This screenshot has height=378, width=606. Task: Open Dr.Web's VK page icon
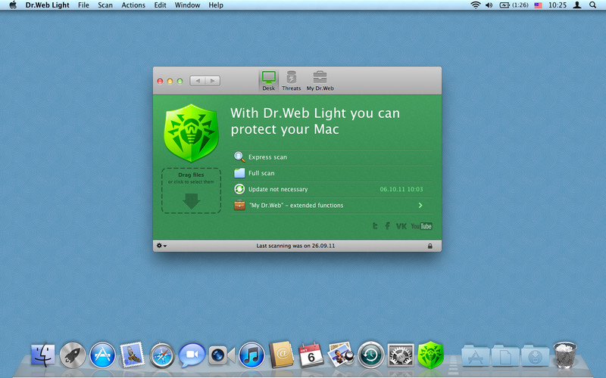click(x=401, y=226)
